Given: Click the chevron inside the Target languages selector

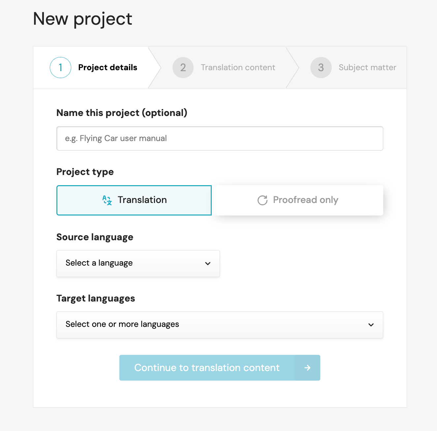Looking at the screenshot, I should (371, 325).
